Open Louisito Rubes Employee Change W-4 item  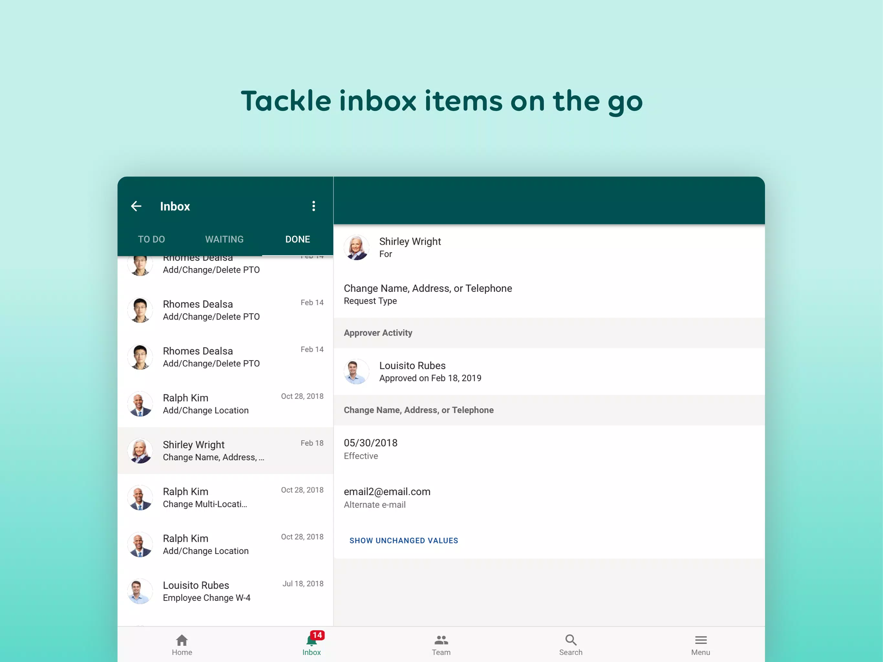[226, 591]
